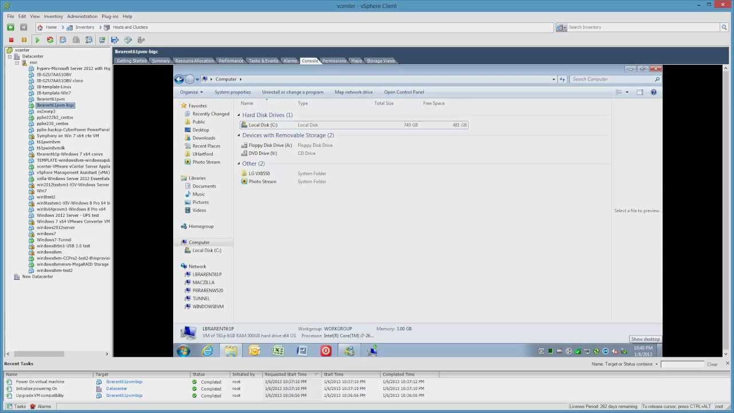
Task: Select vSphere Management Assistant (vMA) VM
Action: point(73,173)
